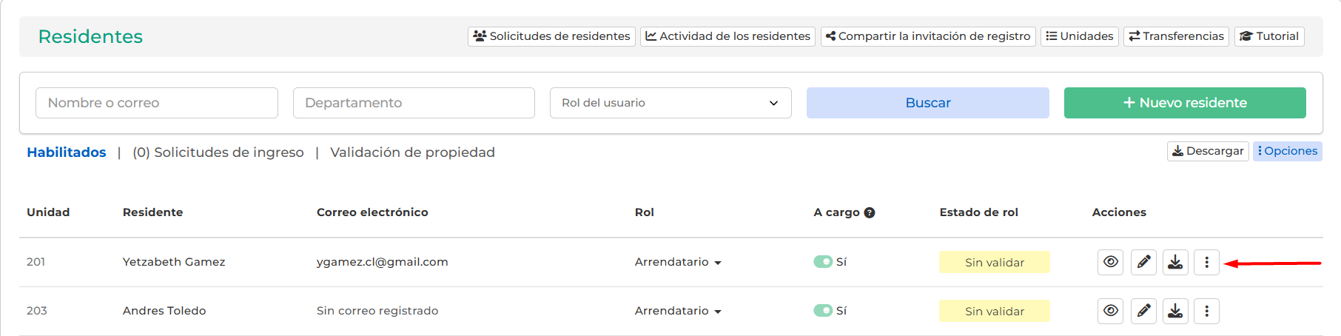Toggle A cargo switch for unit 201
Viewport: 1341px width, 336px height.
[823, 261]
